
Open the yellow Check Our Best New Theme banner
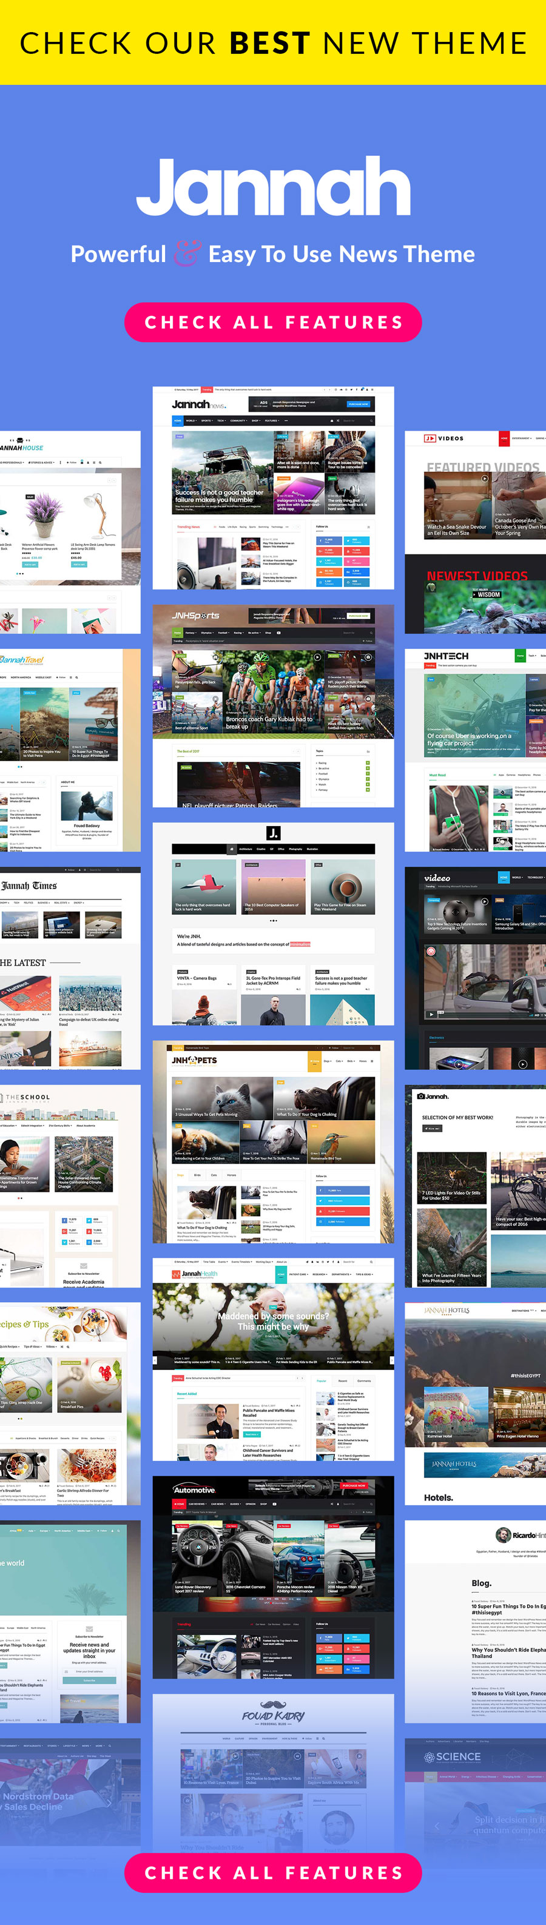click(x=273, y=42)
